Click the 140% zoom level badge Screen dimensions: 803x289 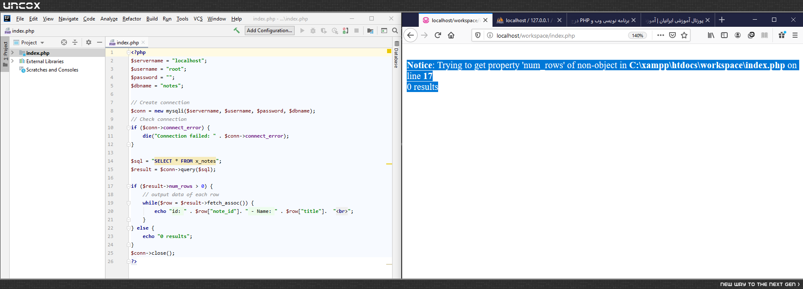point(637,36)
